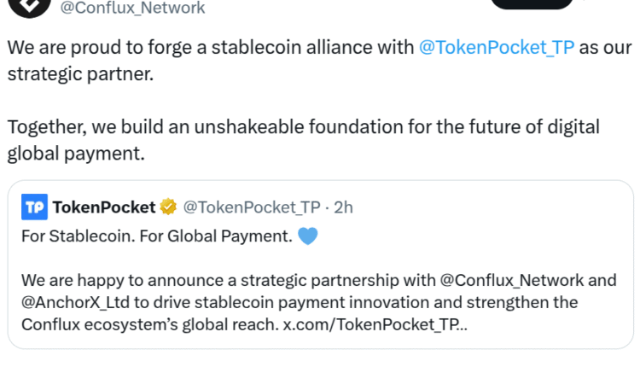Viewport: 640px width, 367px height.
Task: Click the TokenPocket display name
Action: coord(103,207)
